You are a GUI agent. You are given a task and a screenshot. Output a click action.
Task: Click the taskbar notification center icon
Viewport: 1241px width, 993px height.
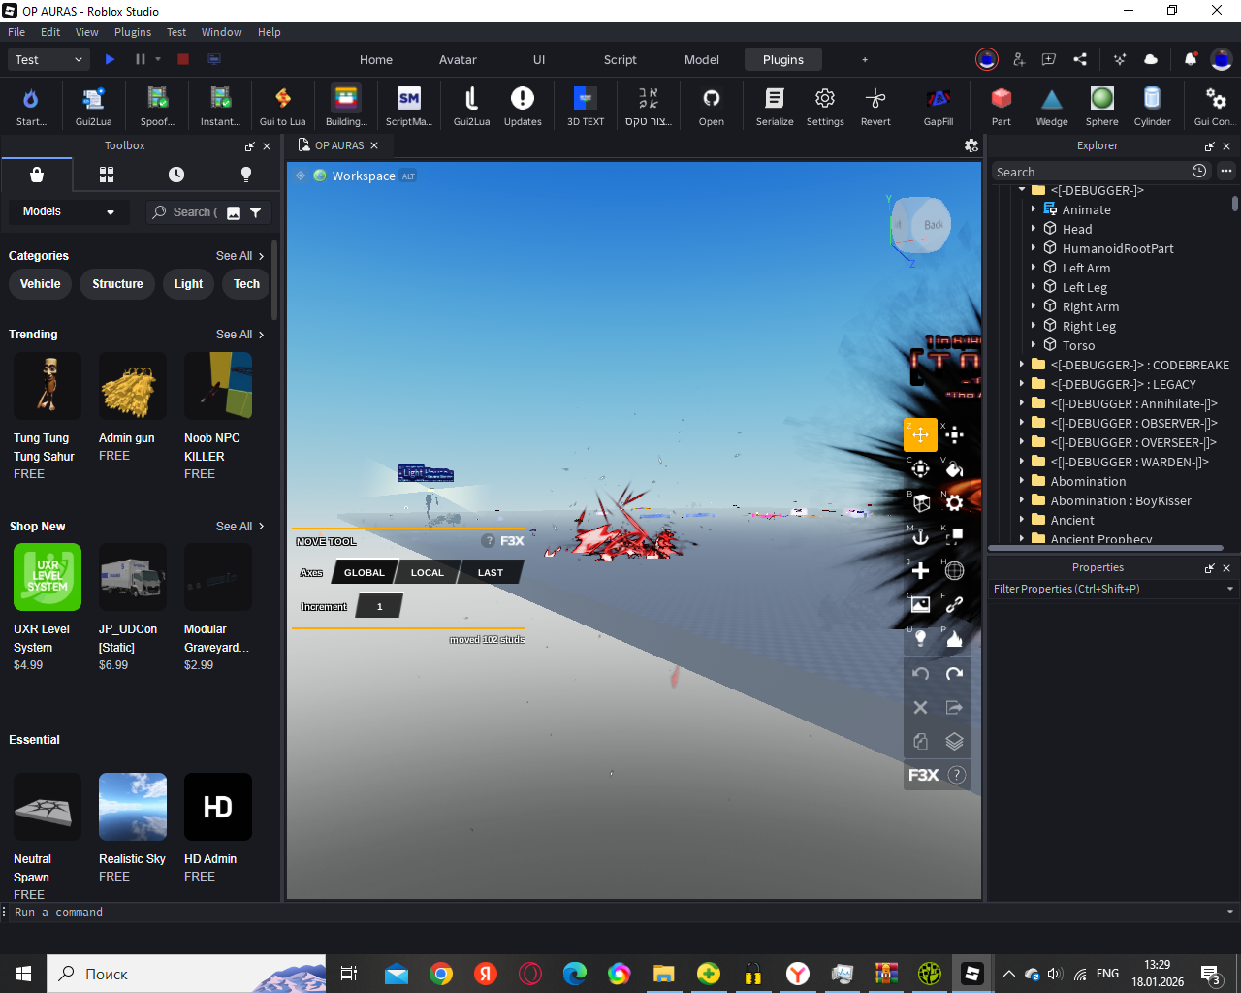[1211, 974]
